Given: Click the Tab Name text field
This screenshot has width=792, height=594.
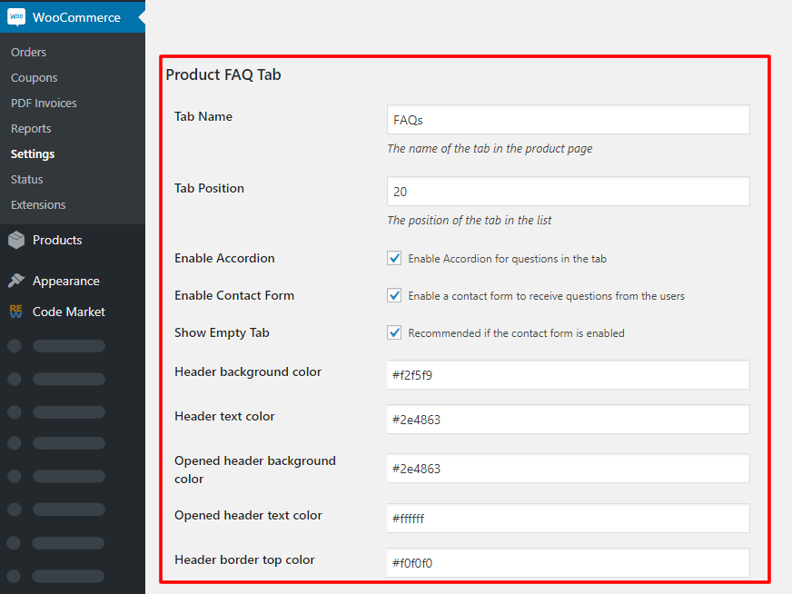Looking at the screenshot, I should tap(568, 120).
